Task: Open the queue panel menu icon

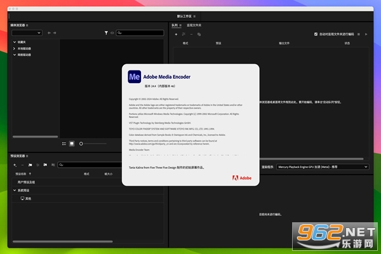Action: click(x=180, y=25)
